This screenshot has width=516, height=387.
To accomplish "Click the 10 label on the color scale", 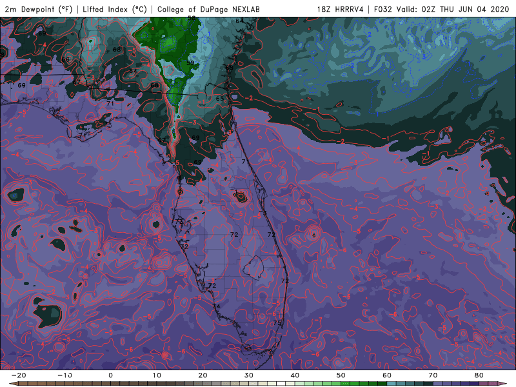I will click(157, 375).
